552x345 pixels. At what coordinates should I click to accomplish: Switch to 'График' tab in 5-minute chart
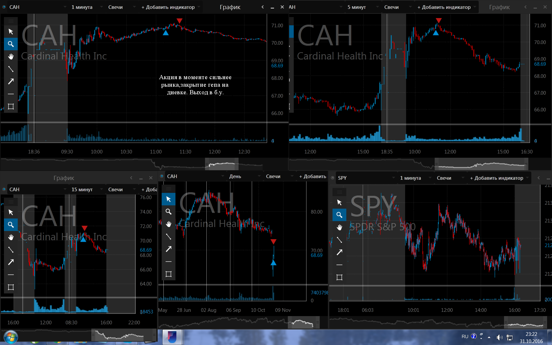[499, 7]
